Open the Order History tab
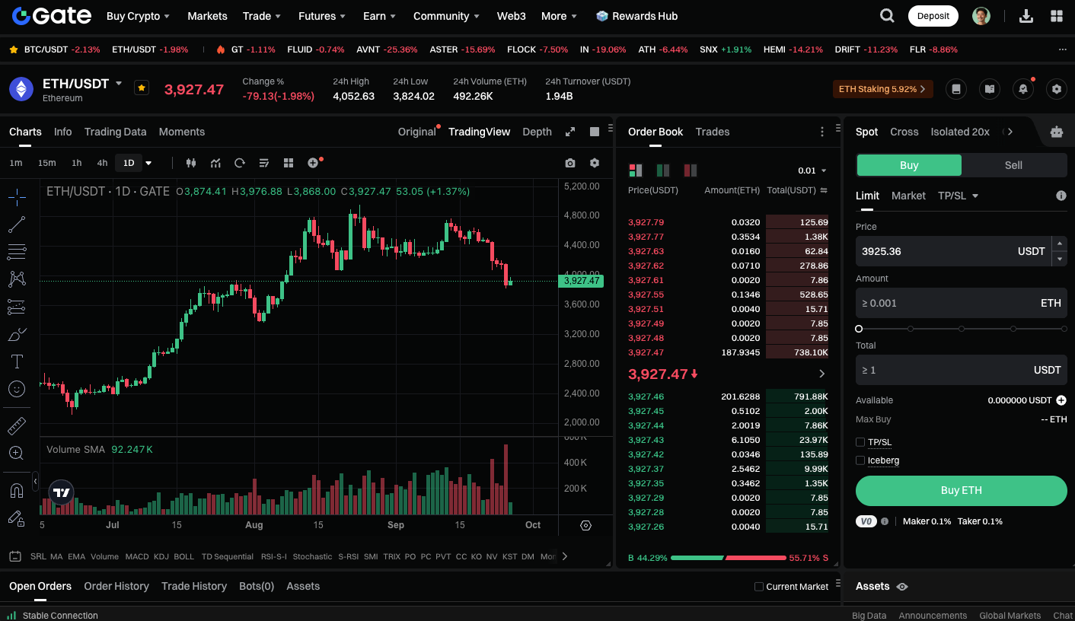1075x621 pixels. tap(116, 586)
